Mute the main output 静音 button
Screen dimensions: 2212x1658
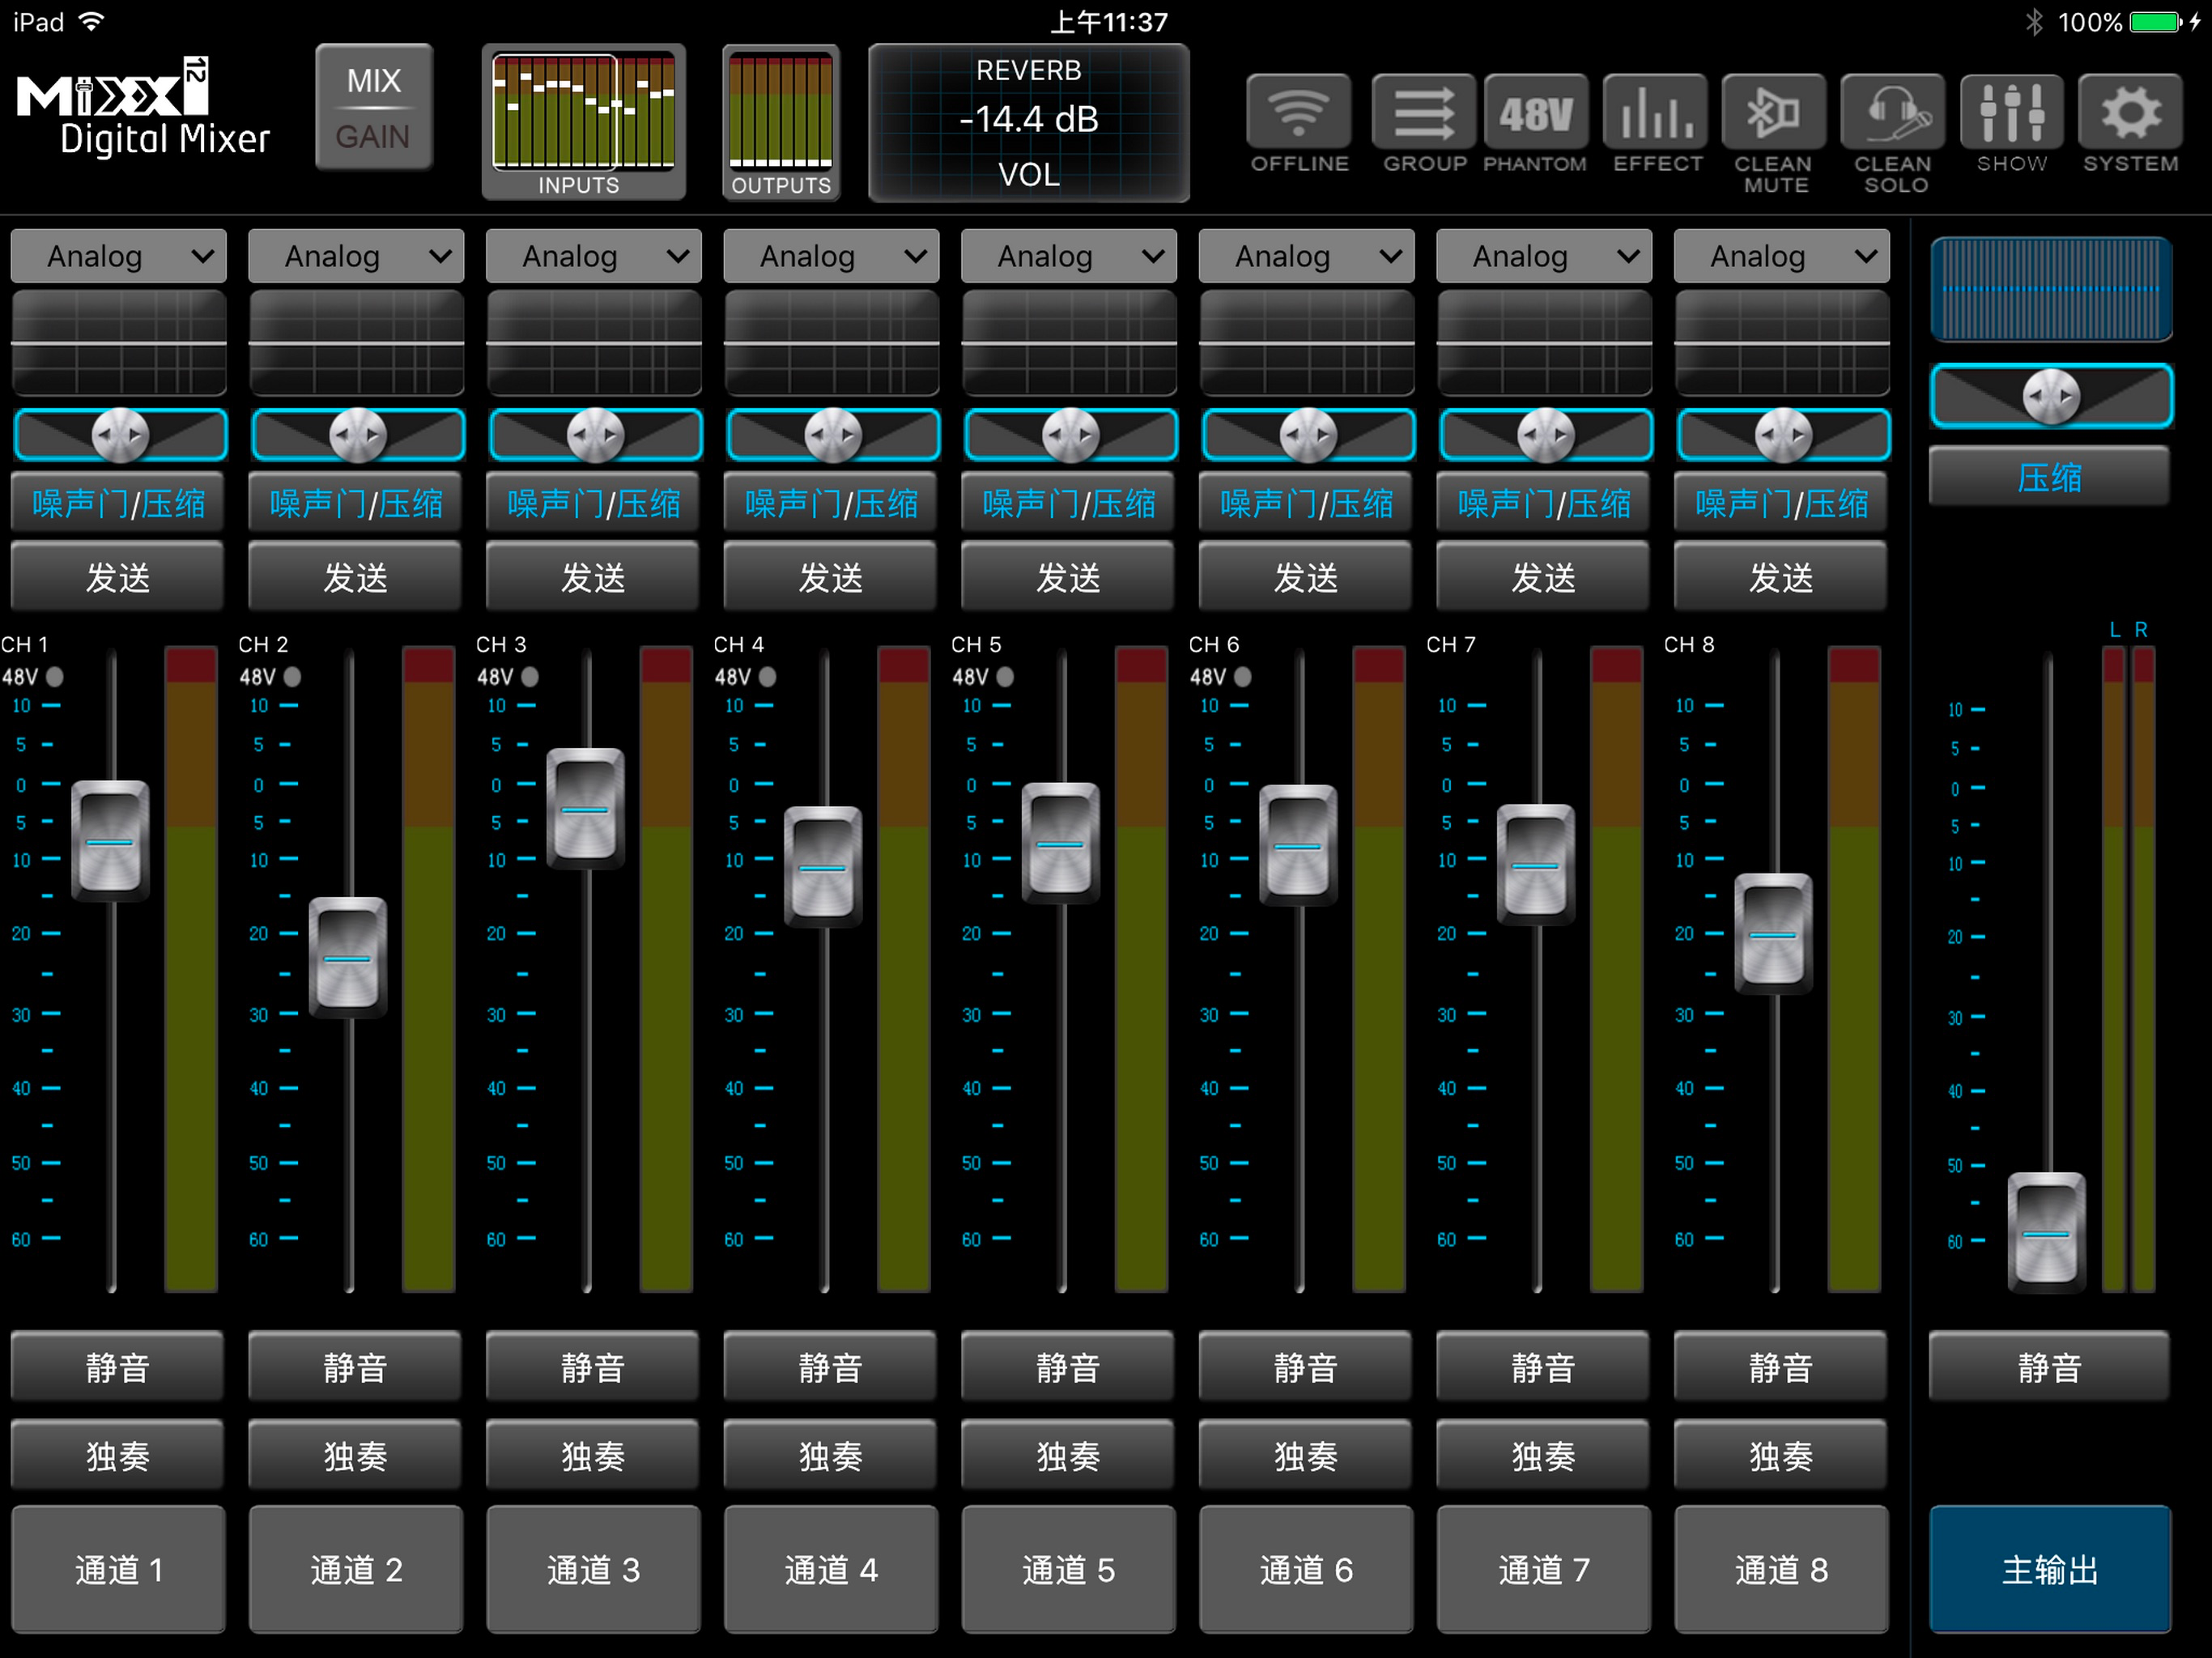[2049, 1366]
